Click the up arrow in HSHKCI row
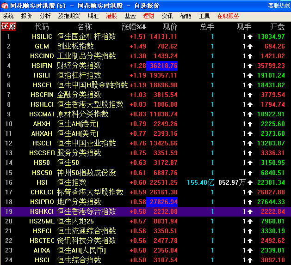291x265 pixels. click(250, 211)
